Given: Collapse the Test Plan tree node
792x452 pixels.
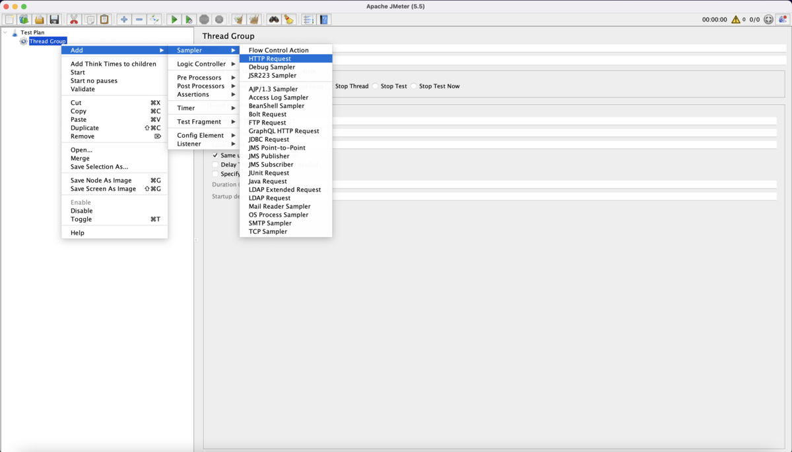Looking at the screenshot, I should [5, 32].
